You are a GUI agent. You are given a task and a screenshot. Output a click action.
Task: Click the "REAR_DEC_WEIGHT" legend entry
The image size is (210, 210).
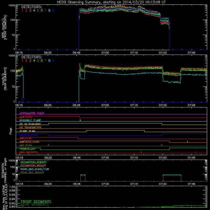tap(32, 173)
